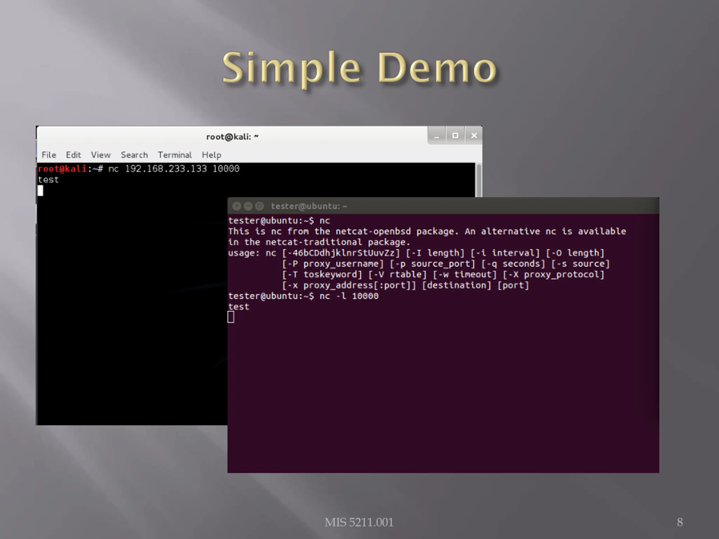This screenshot has width=719, height=539.
Task: Open the Help menu
Action: click(x=211, y=155)
